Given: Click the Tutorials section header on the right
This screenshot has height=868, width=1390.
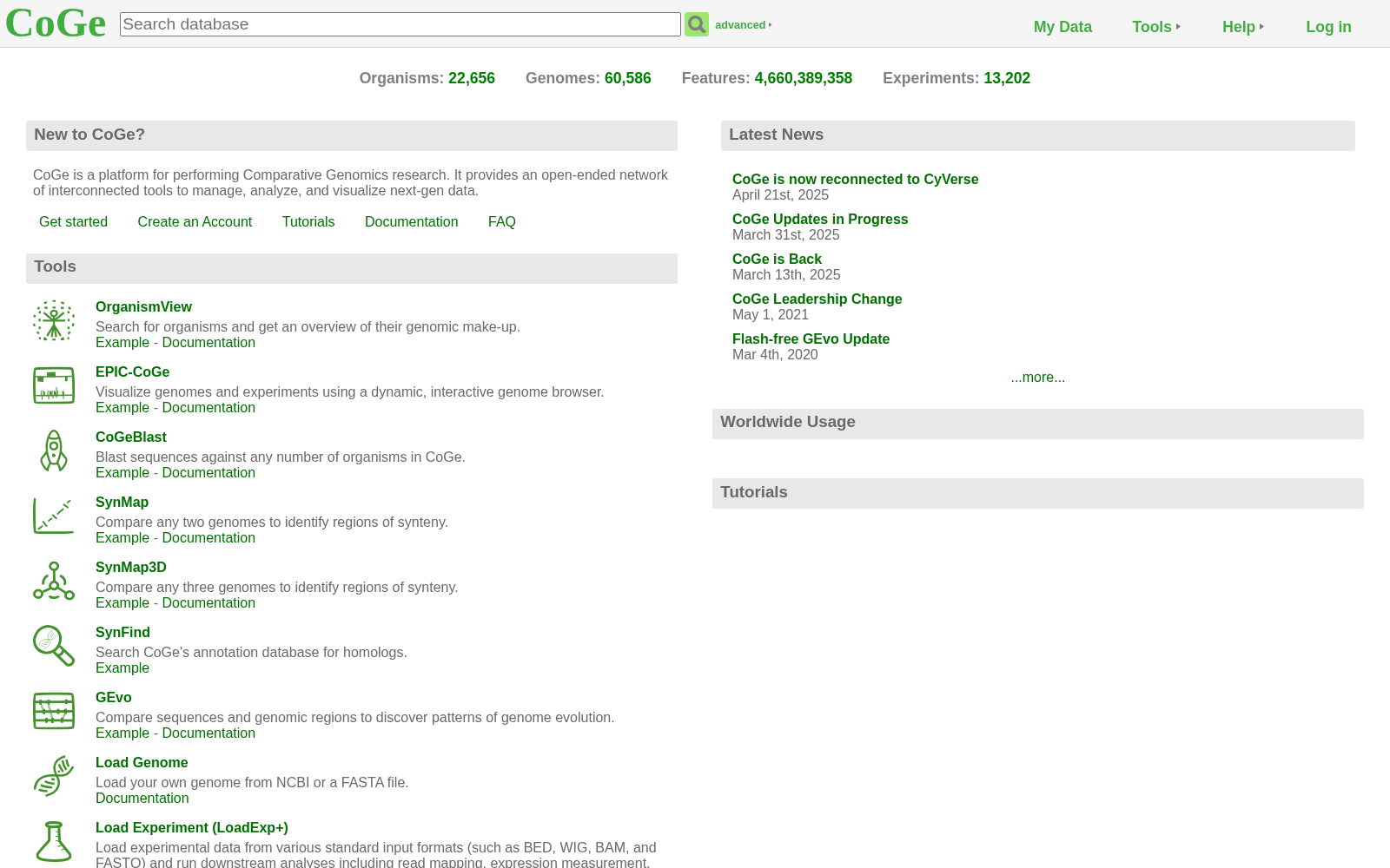Looking at the screenshot, I should point(1038,494).
